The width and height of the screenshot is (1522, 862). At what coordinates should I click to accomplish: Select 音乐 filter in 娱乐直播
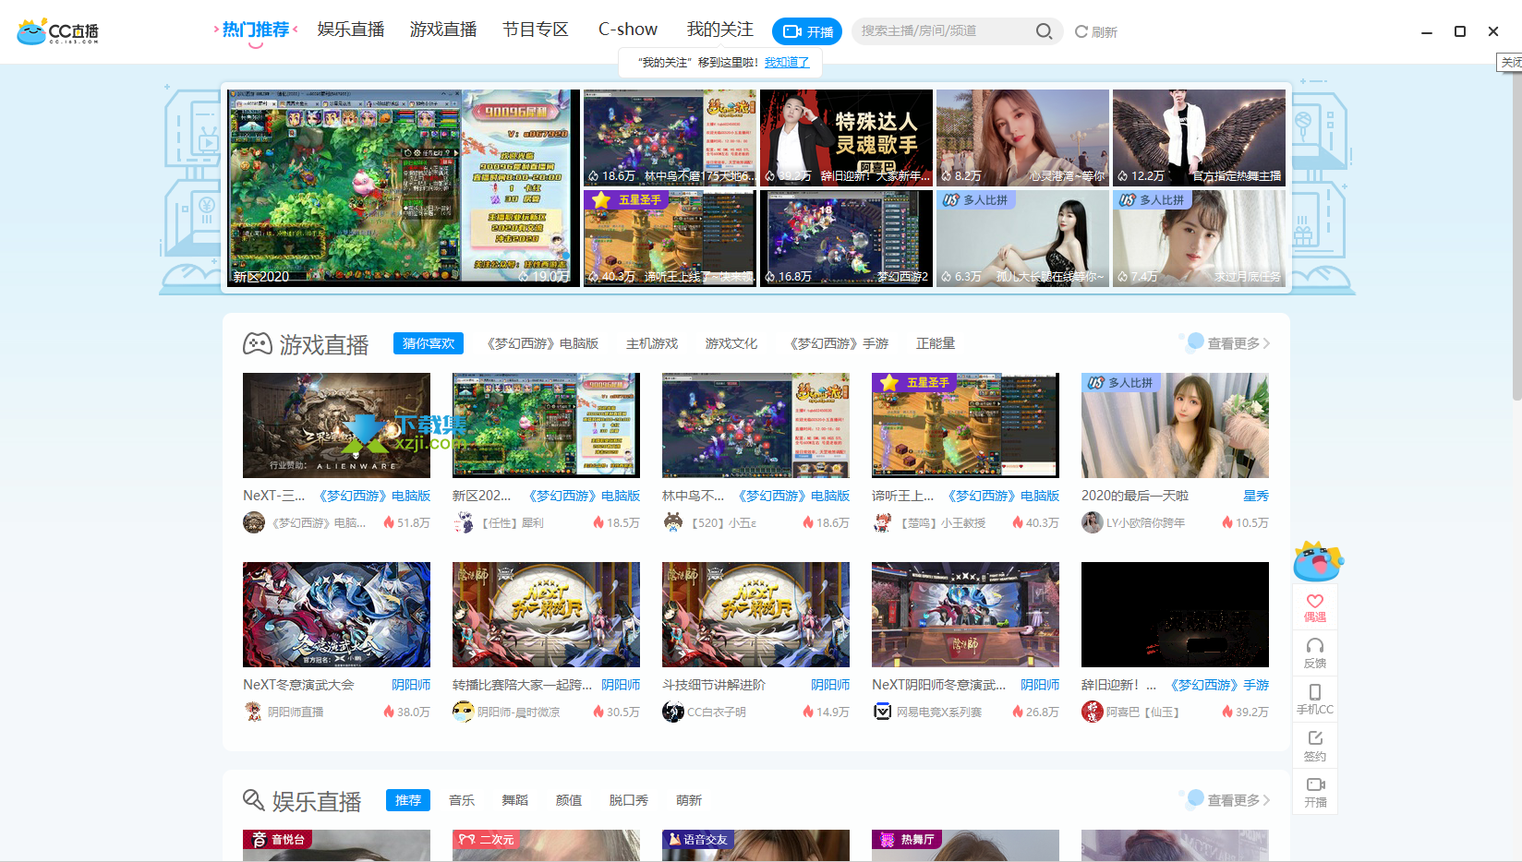(462, 800)
